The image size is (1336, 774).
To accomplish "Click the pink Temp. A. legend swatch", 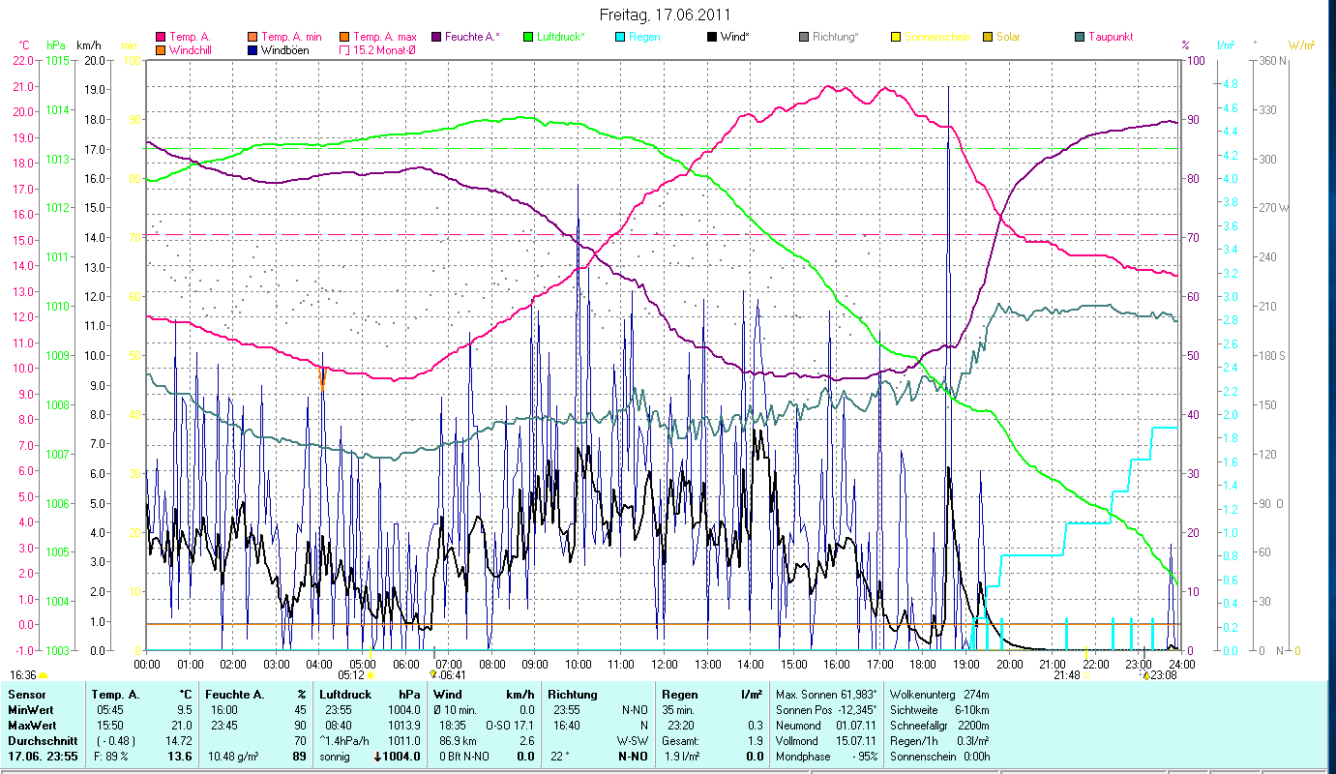I will (x=160, y=37).
